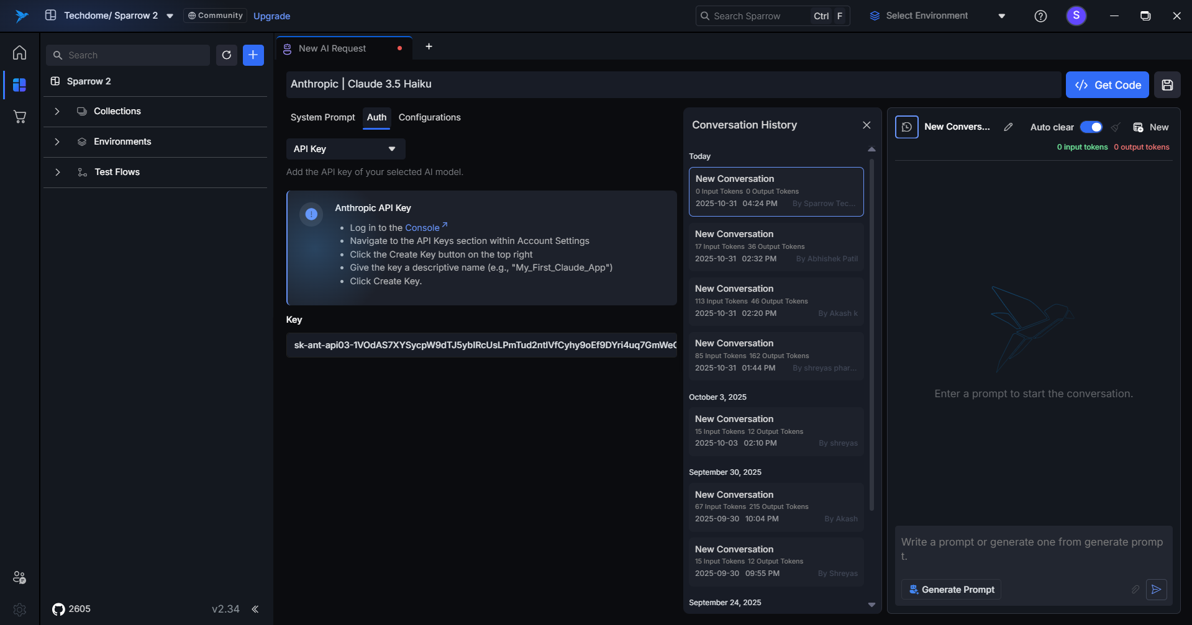Open the Console link
This screenshot has height=625, width=1192.
pyautogui.click(x=422, y=228)
